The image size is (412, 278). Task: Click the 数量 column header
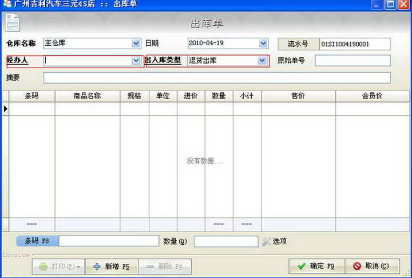tap(219, 96)
